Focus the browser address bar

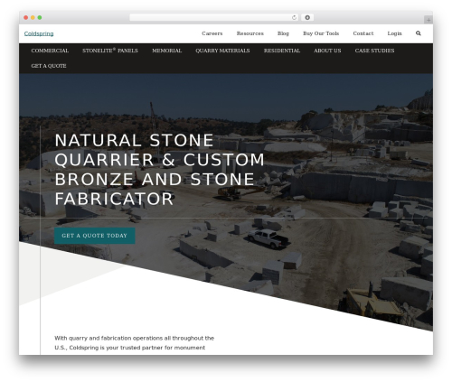pyautogui.click(x=214, y=18)
